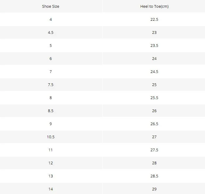205x194 pixels.
Task: Click the shoe size 4.5 cell
Action: pos(51,33)
